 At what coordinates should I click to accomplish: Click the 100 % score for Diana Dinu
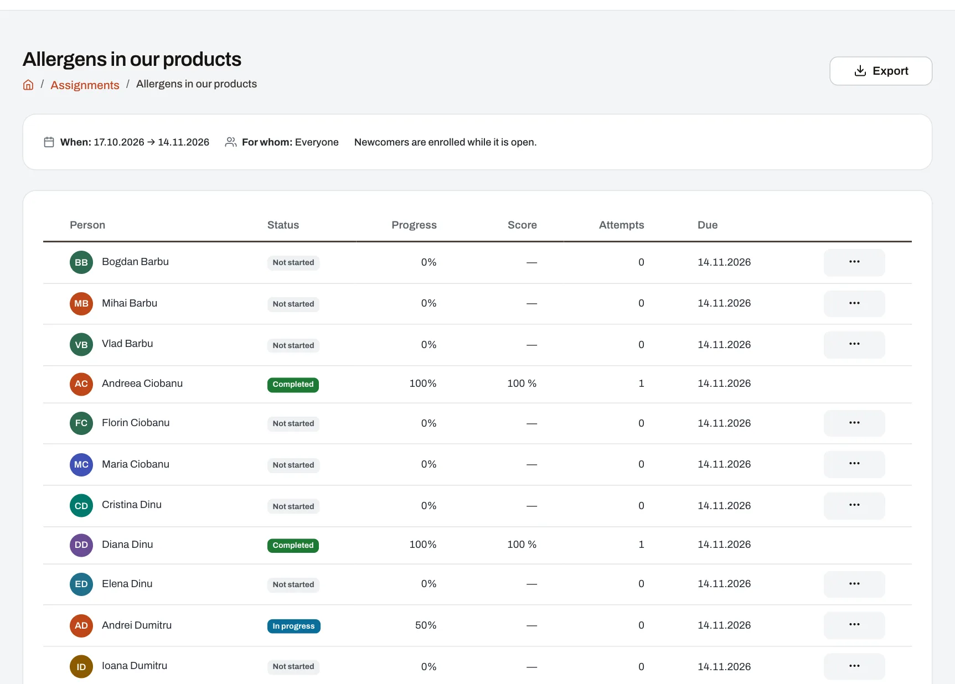(x=522, y=545)
